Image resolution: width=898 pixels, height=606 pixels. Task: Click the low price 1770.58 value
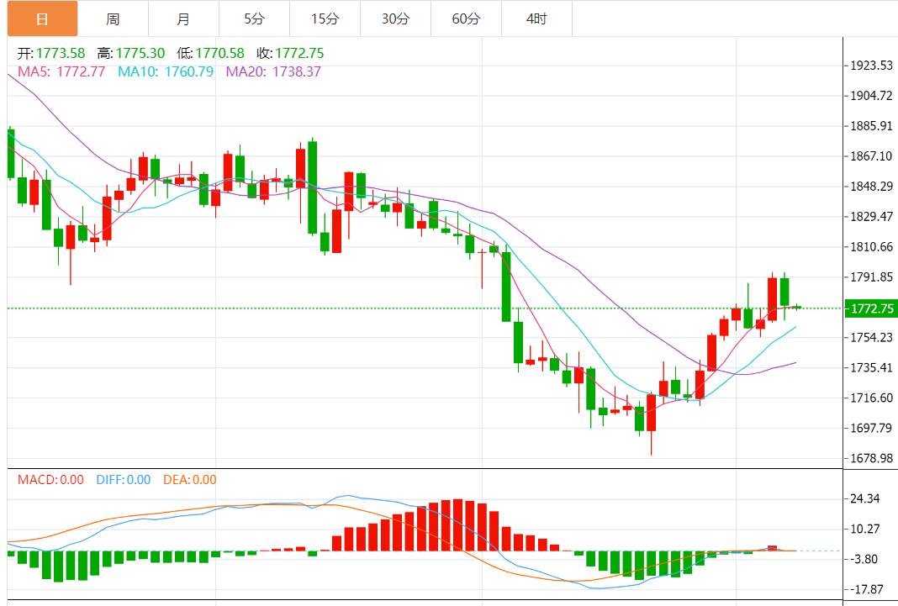click(220, 53)
